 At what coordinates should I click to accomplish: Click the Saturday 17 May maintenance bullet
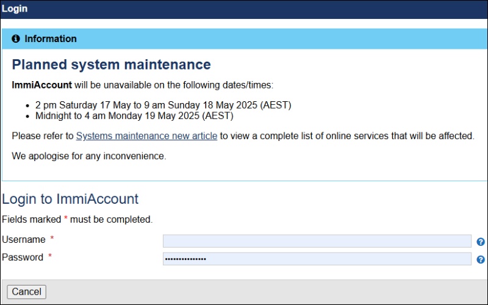point(163,105)
